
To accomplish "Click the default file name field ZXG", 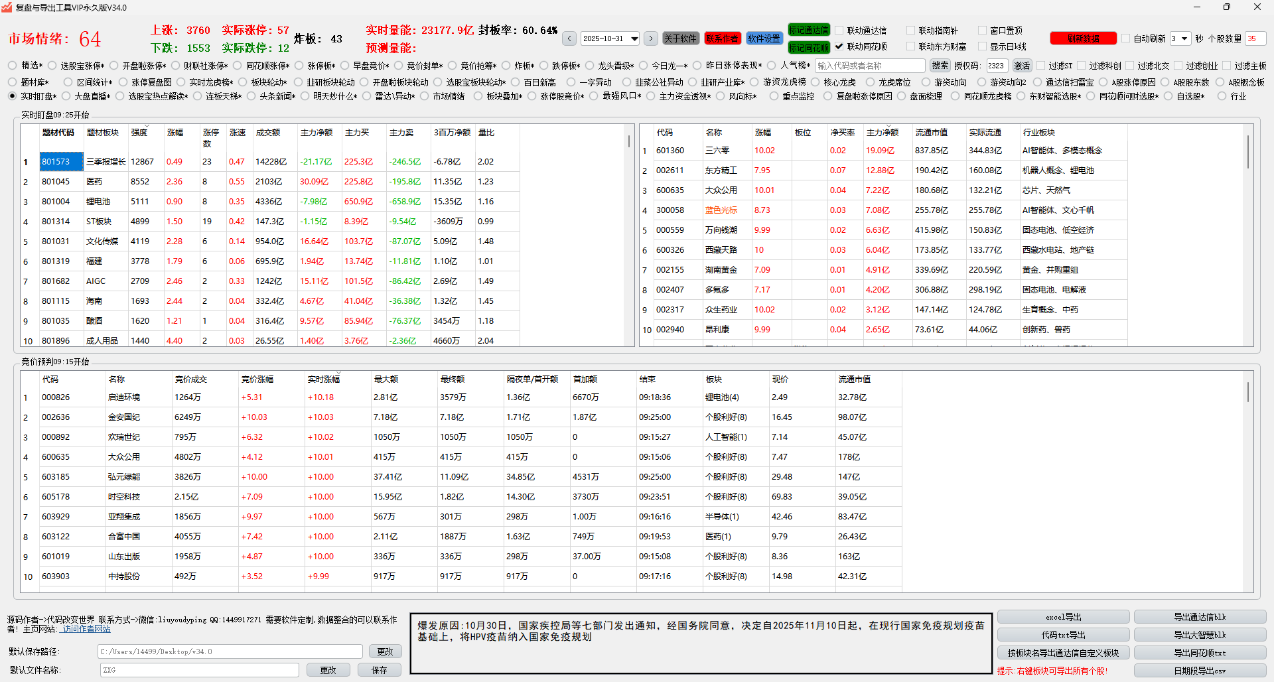I will pos(200,670).
